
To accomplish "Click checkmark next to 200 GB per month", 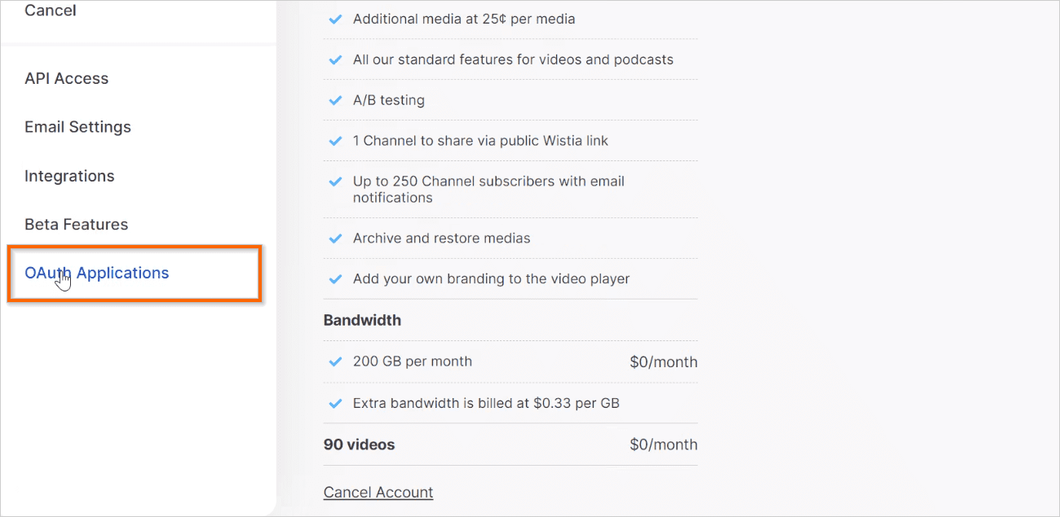I will 334,361.
